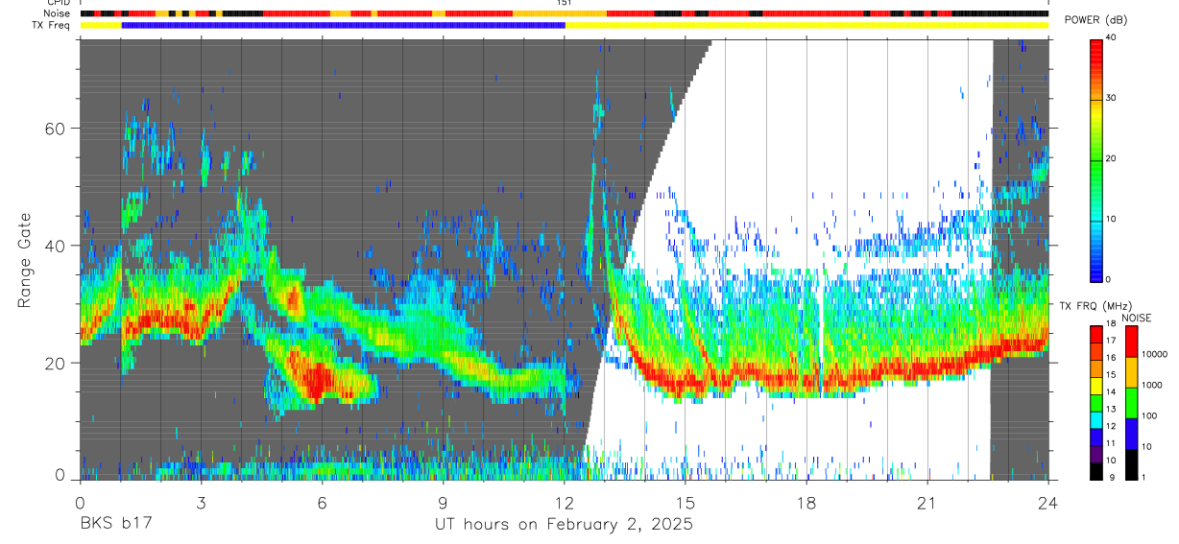Image resolution: width=1179 pixels, height=544 pixels.
Task: Click the main range-time power plot
Action: pyautogui.click(x=565, y=259)
